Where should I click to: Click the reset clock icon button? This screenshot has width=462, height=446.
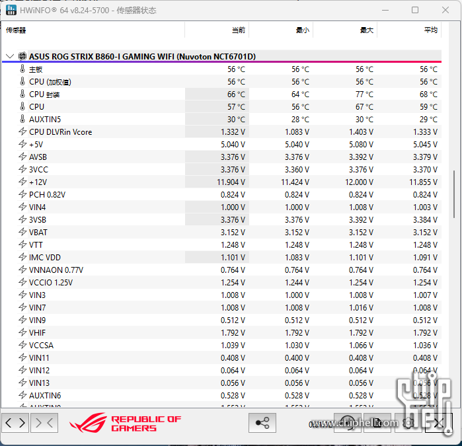(x=348, y=423)
